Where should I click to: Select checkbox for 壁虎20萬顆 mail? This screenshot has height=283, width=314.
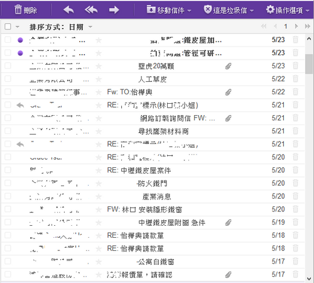pyautogui.click(x=8, y=66)
